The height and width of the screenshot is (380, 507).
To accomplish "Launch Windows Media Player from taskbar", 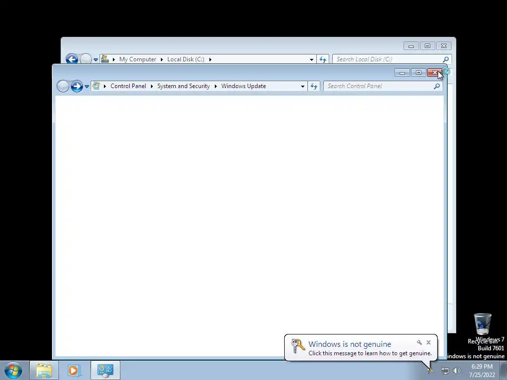I will (74, 370).
